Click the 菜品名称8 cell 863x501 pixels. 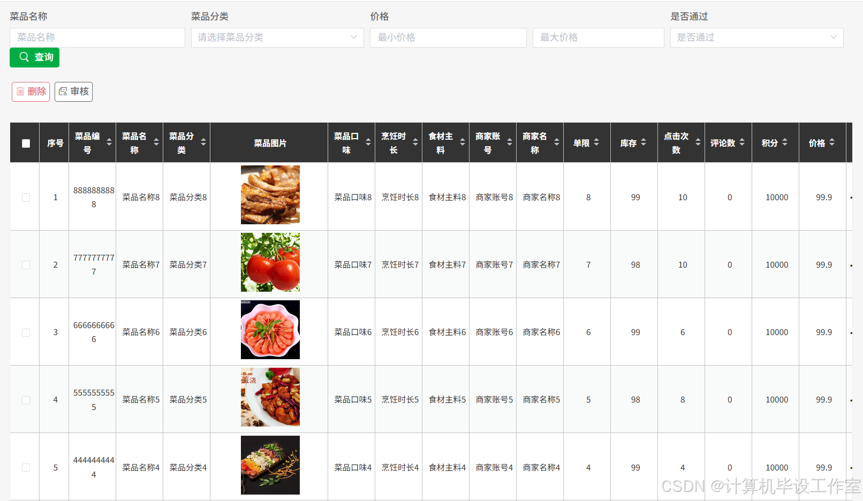tap(141, 198)
